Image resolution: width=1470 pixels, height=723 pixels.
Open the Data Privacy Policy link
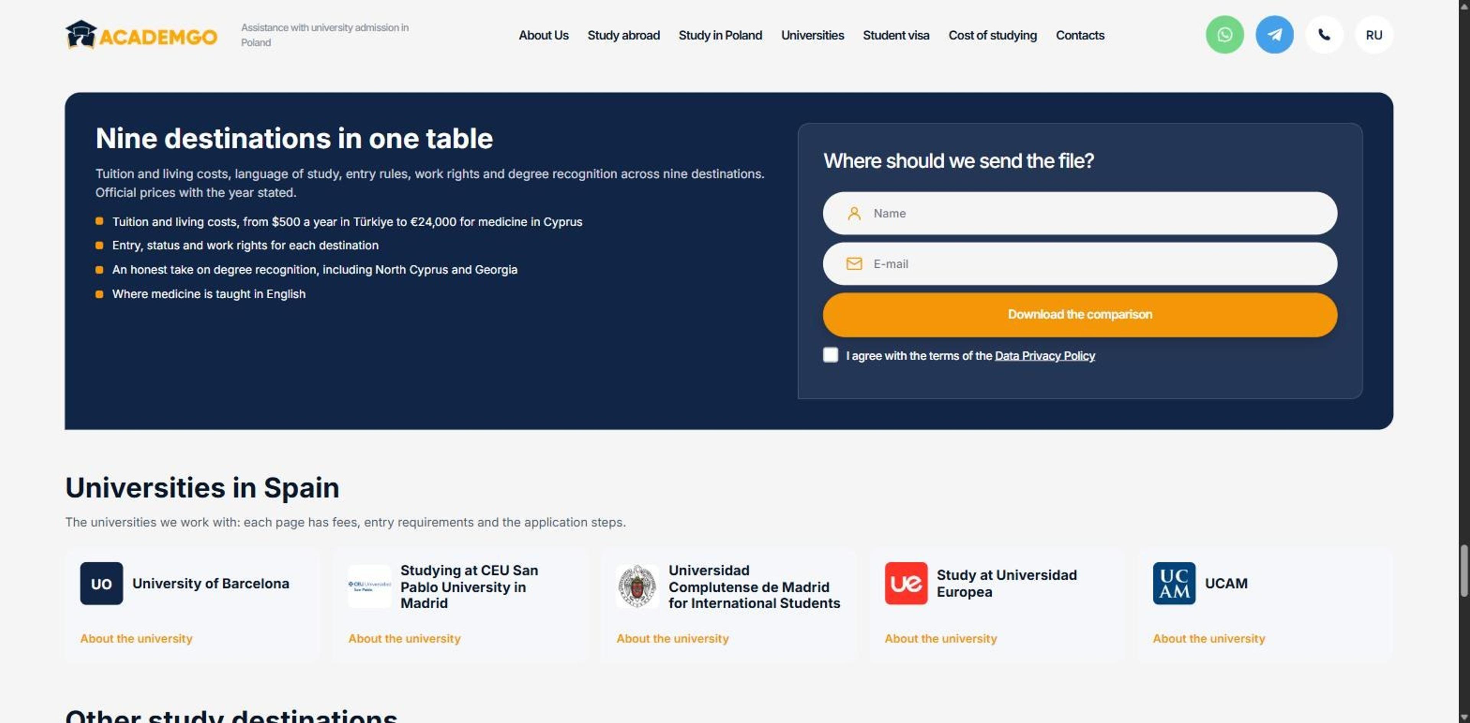[x=1044, y=356]
